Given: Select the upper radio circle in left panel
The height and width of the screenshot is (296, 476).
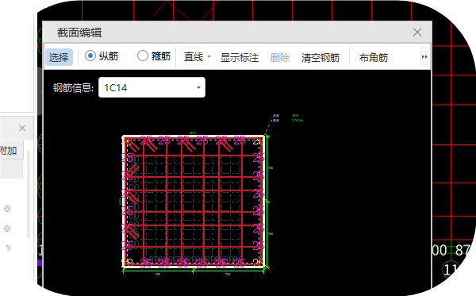Looking at the screenshot, I should point(7,209).
